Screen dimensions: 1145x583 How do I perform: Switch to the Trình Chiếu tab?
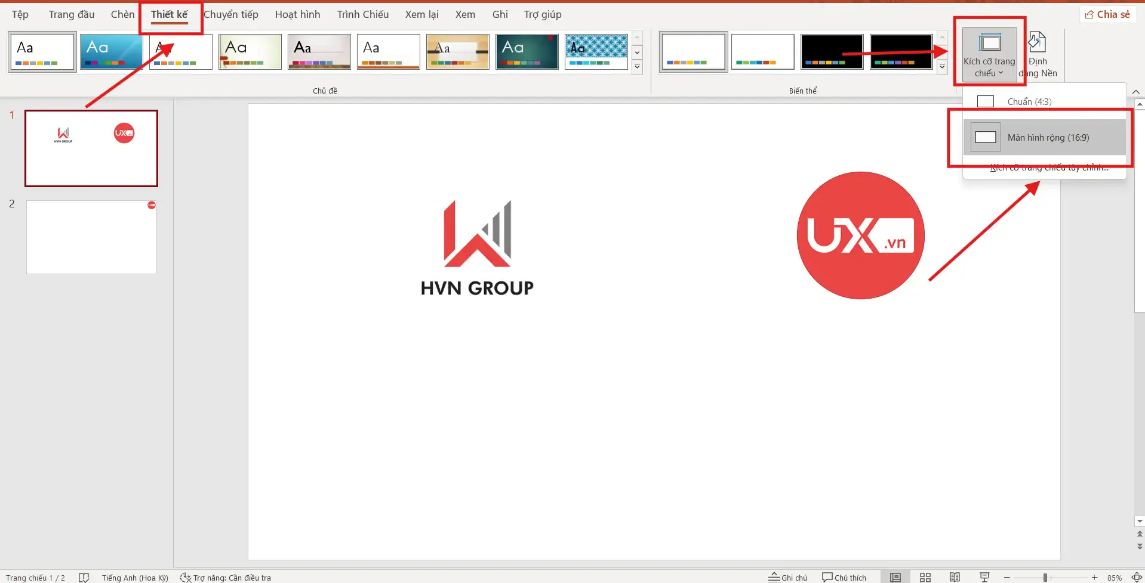pyautogui.click(x=362, y=14)
